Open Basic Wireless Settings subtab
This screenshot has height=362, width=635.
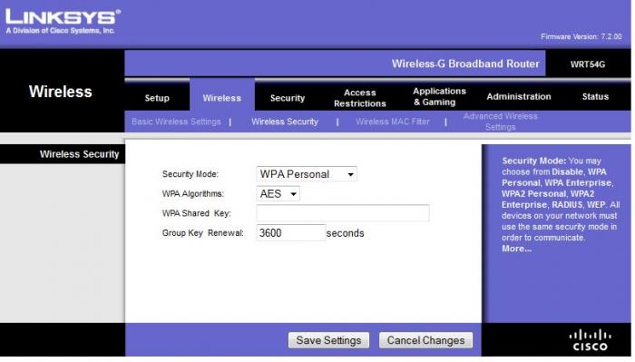(x=176, y=122)
